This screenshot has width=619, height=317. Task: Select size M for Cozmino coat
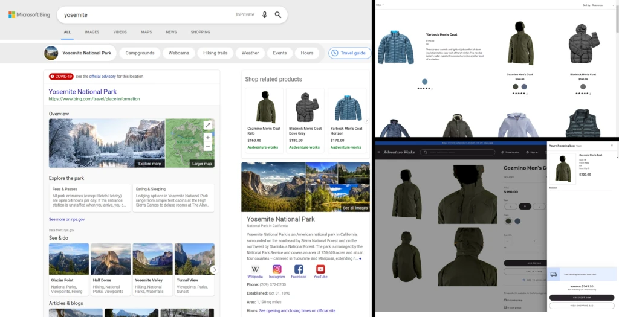tap(525, 206)
